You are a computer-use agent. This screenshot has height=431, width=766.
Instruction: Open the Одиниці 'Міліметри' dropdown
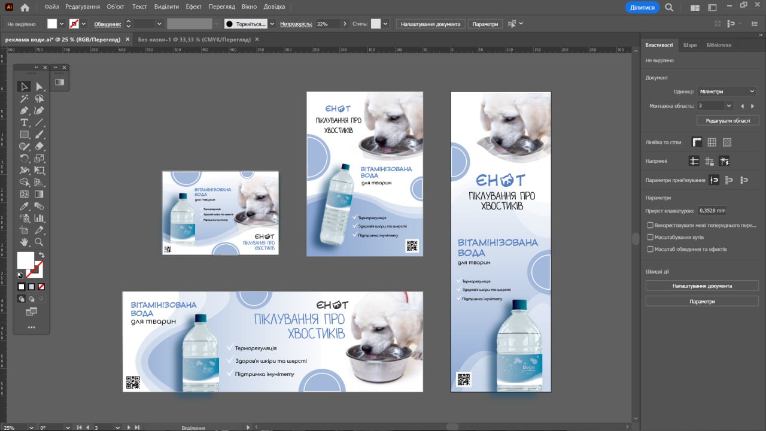727,92
